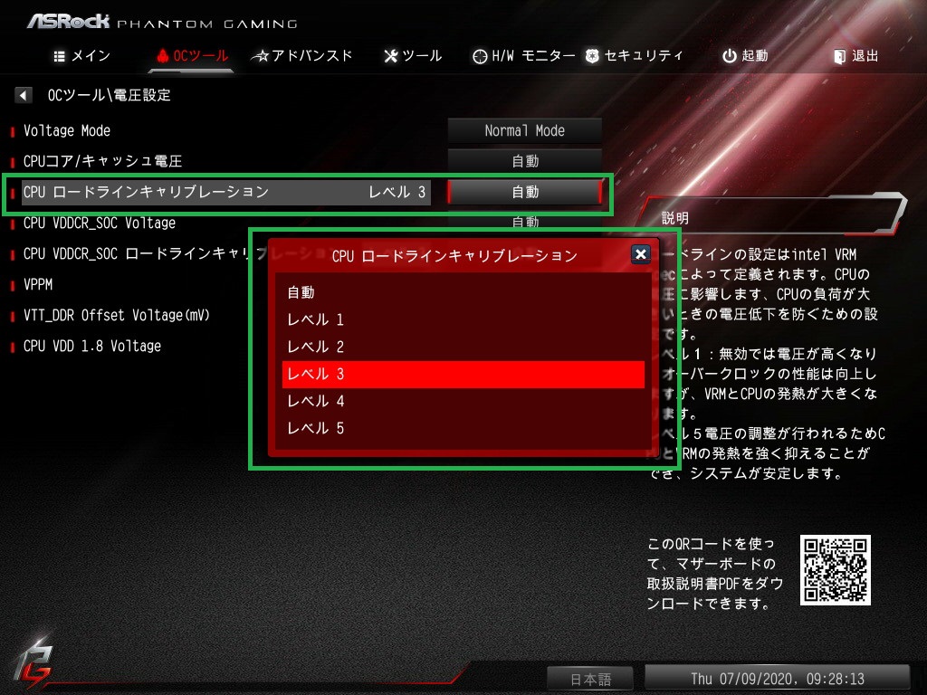Select the ツール tab with wrench icon
This screenshot has height=695, width=927.
[x=413, y=56]
